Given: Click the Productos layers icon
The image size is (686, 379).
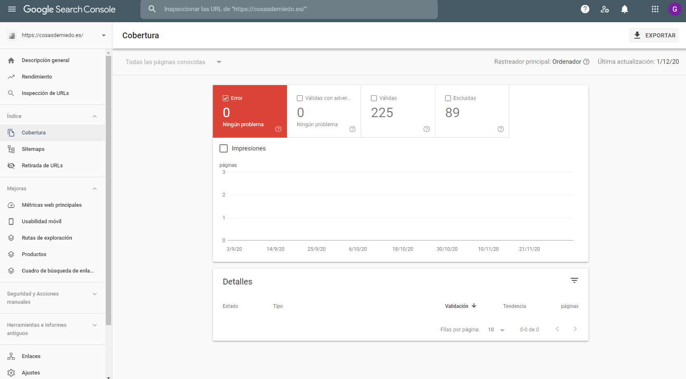Looking at the screenshot, I should (11, 254).
